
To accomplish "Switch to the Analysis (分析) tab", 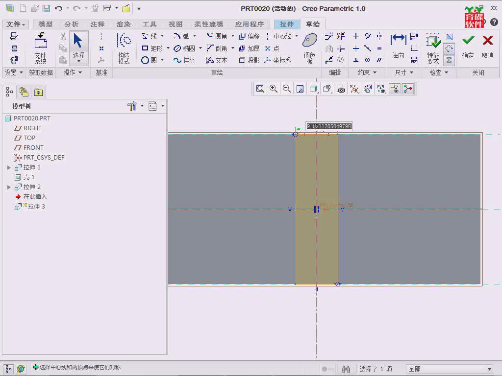I will [x=71, y=24].
